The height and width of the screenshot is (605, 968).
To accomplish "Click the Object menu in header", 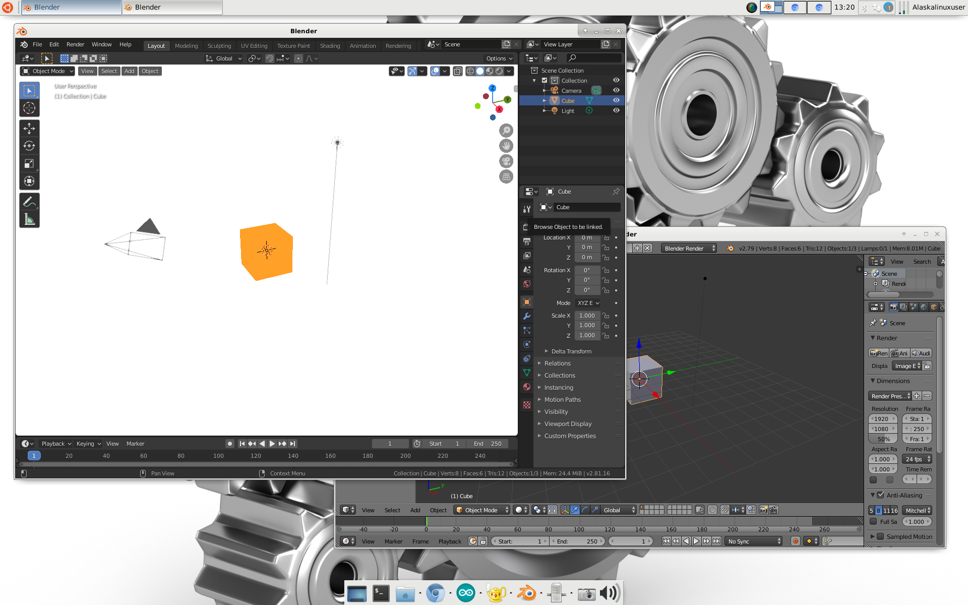I will pyautogui.click(x=148, y=71).
